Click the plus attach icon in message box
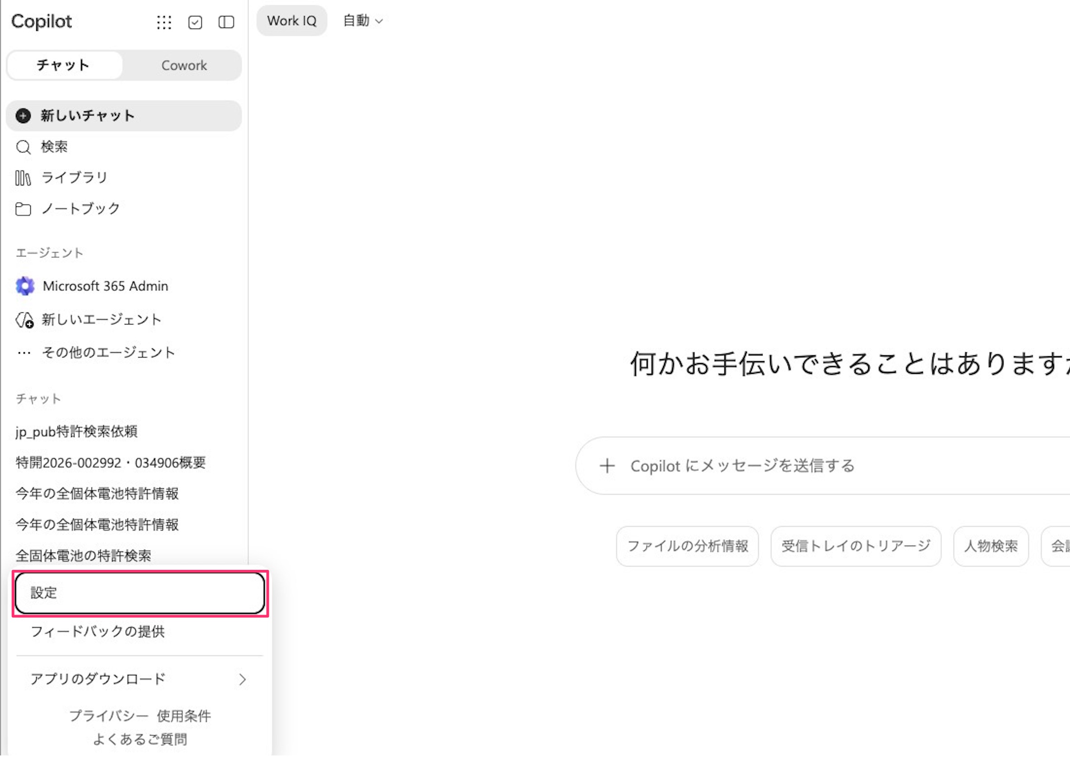This screenshot has height=774, width=1070. pos(607,466)
